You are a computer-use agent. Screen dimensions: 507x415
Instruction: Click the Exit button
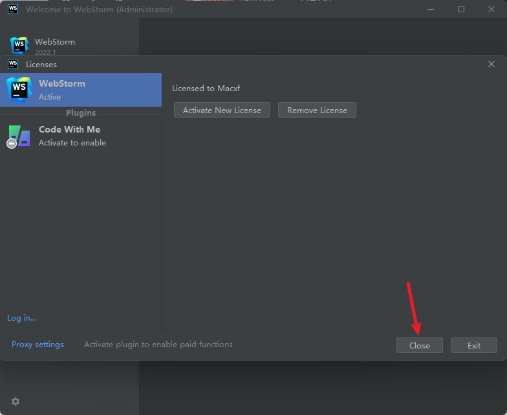pyautogui.click(x=473, y=345)
